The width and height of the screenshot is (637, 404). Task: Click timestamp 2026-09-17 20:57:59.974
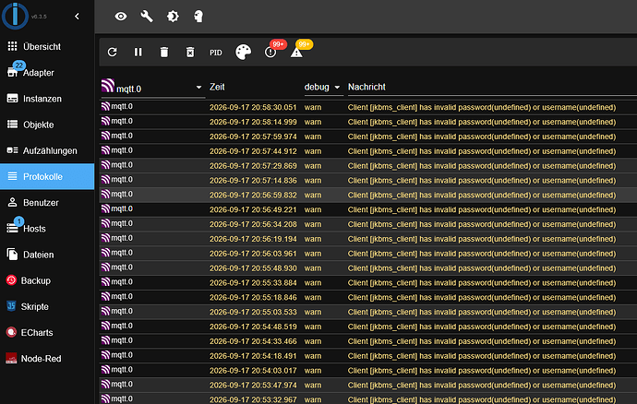point(253,137)
